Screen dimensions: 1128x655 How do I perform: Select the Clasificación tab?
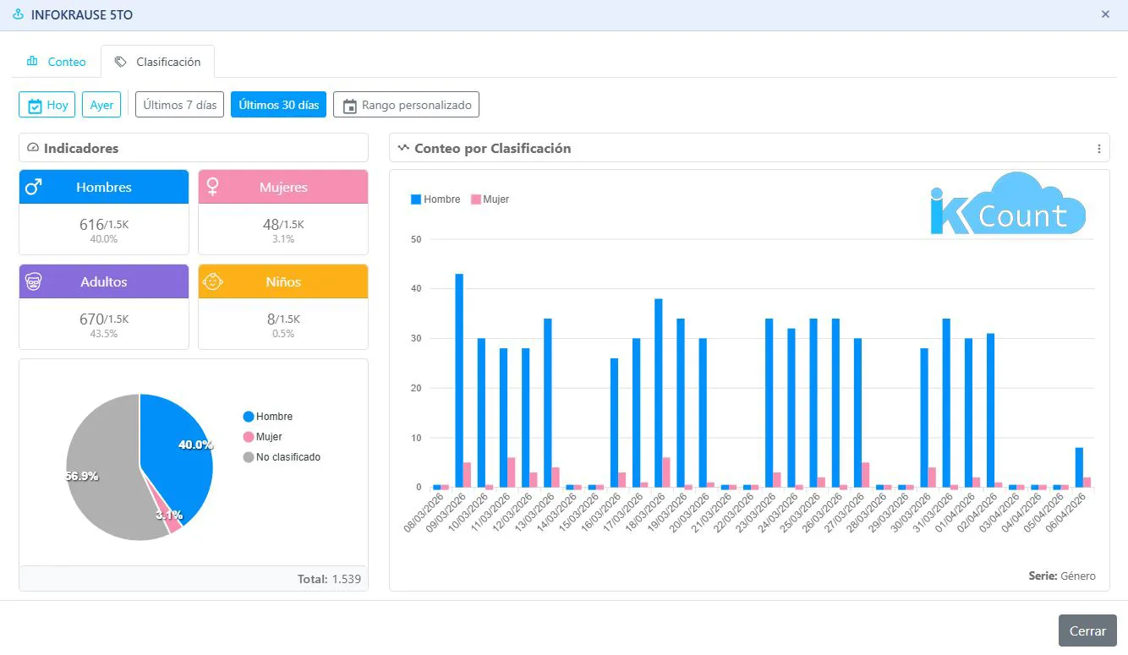(x=158, y=62)
